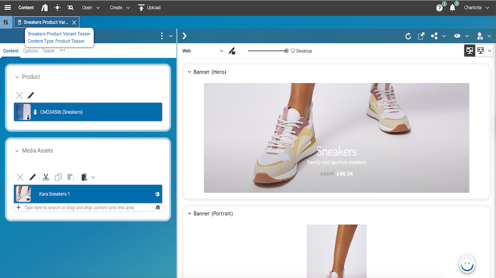This screenshot has width=496, height=278.
Task: Open the Create menu
Action: 120,8
